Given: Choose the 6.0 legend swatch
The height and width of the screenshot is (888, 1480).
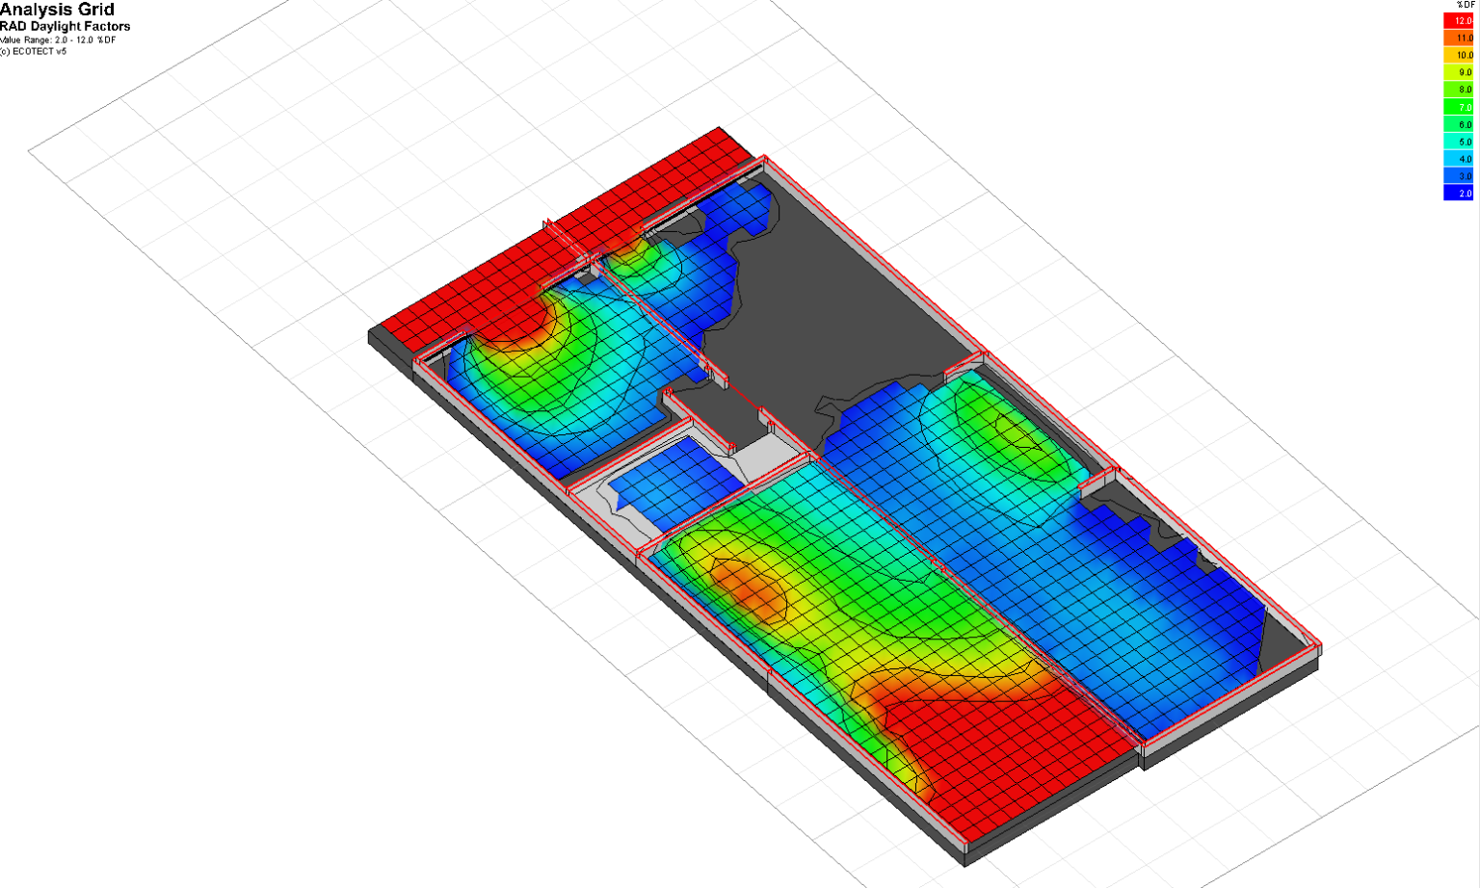Looking at the screenshot, I should [x=1458, y=124].
